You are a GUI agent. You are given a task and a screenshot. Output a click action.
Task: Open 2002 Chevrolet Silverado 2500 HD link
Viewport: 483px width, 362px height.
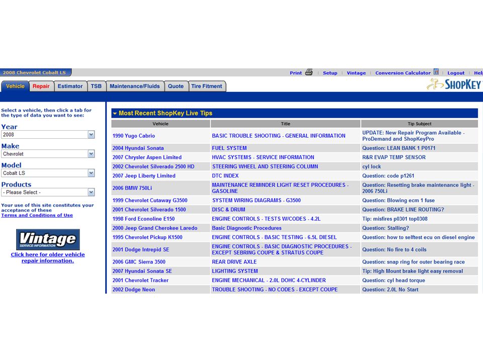click(x=153, y=166)
